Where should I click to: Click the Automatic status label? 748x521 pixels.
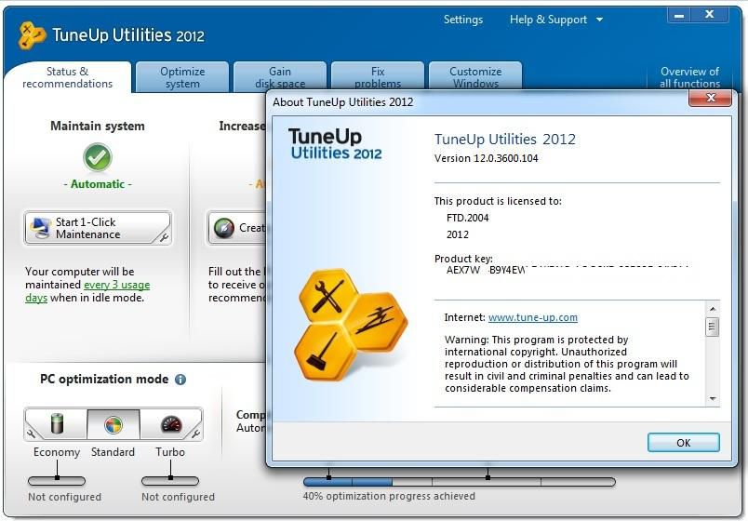[98, 184]
